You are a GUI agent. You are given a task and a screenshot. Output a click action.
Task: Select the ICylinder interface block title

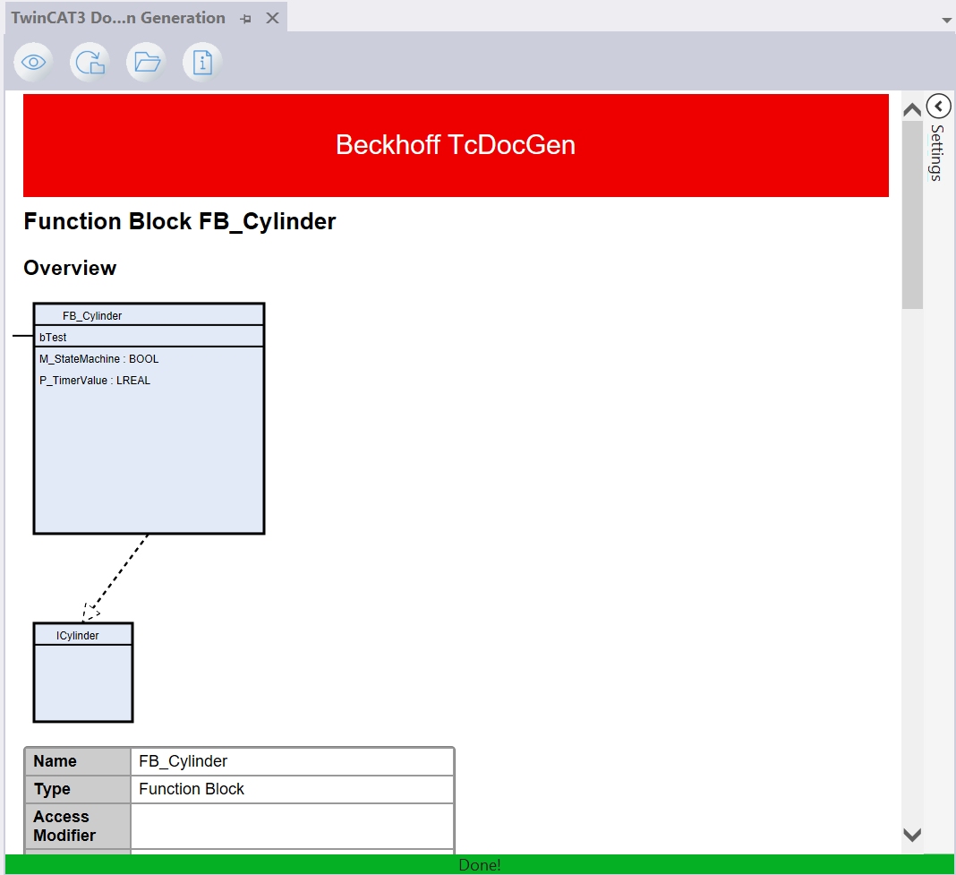pos(78,635)
